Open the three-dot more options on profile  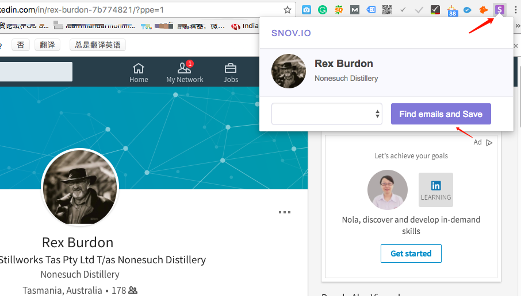coord(284,212)
